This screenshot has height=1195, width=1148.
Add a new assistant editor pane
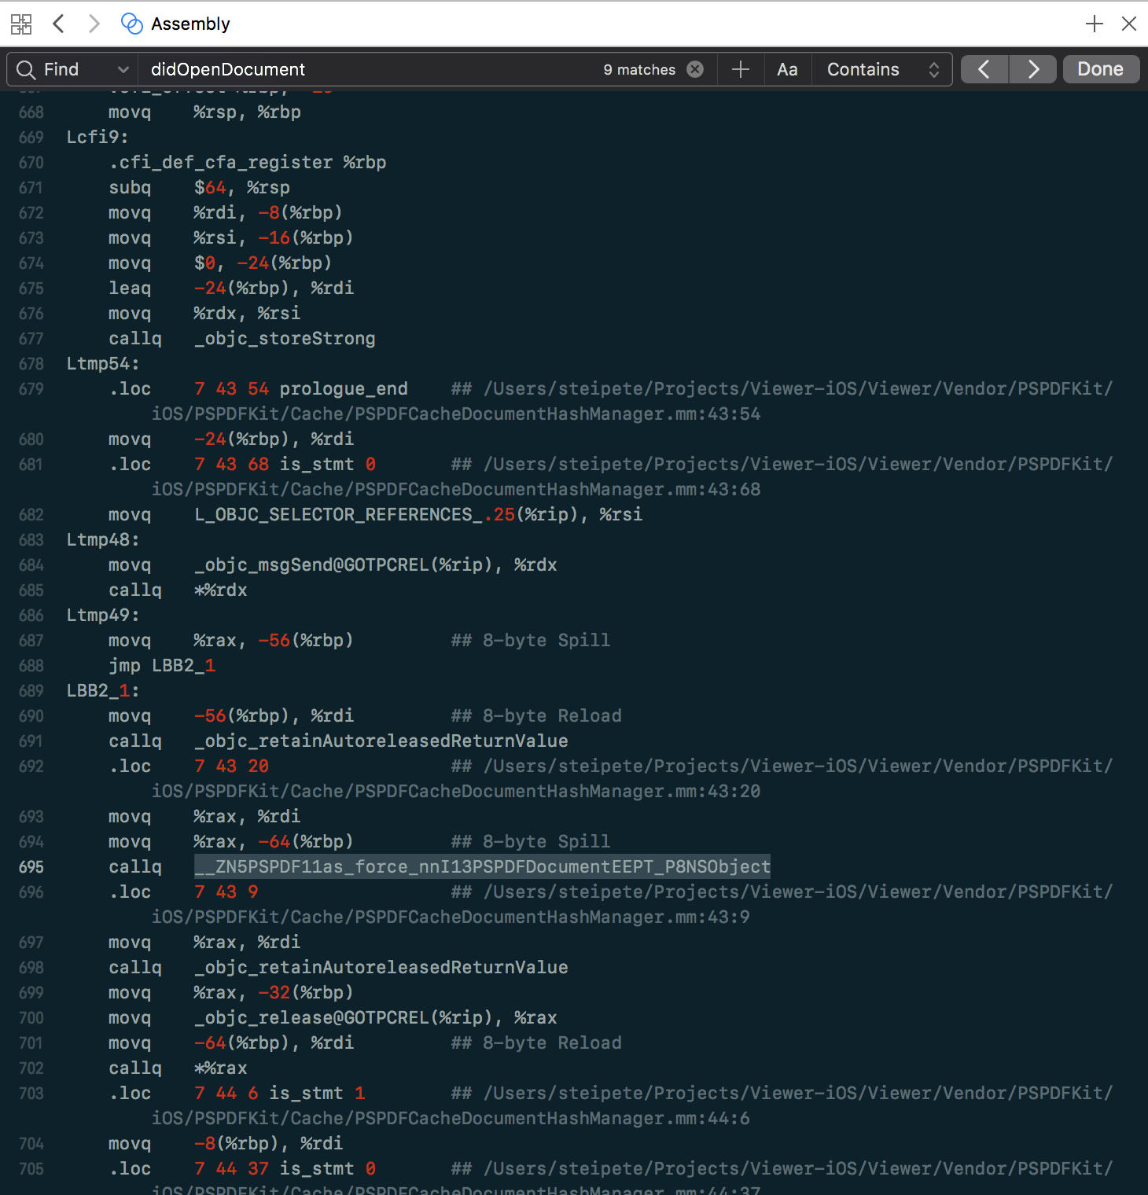[x=1094, y=24]
